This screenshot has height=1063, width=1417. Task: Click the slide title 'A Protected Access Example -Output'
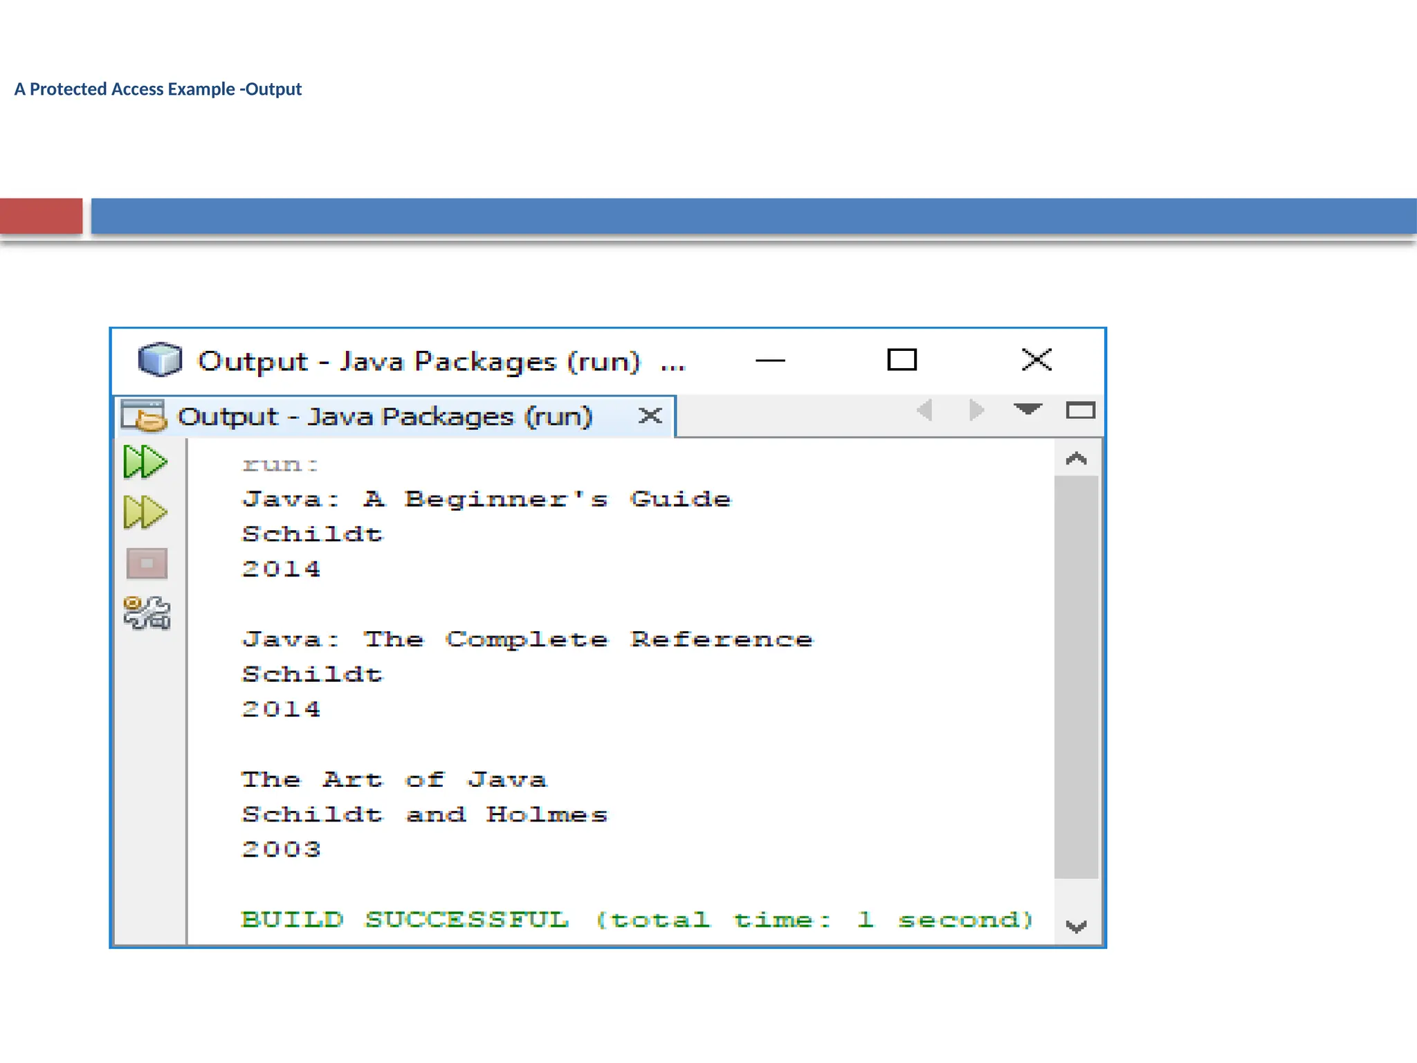[158, 89]
